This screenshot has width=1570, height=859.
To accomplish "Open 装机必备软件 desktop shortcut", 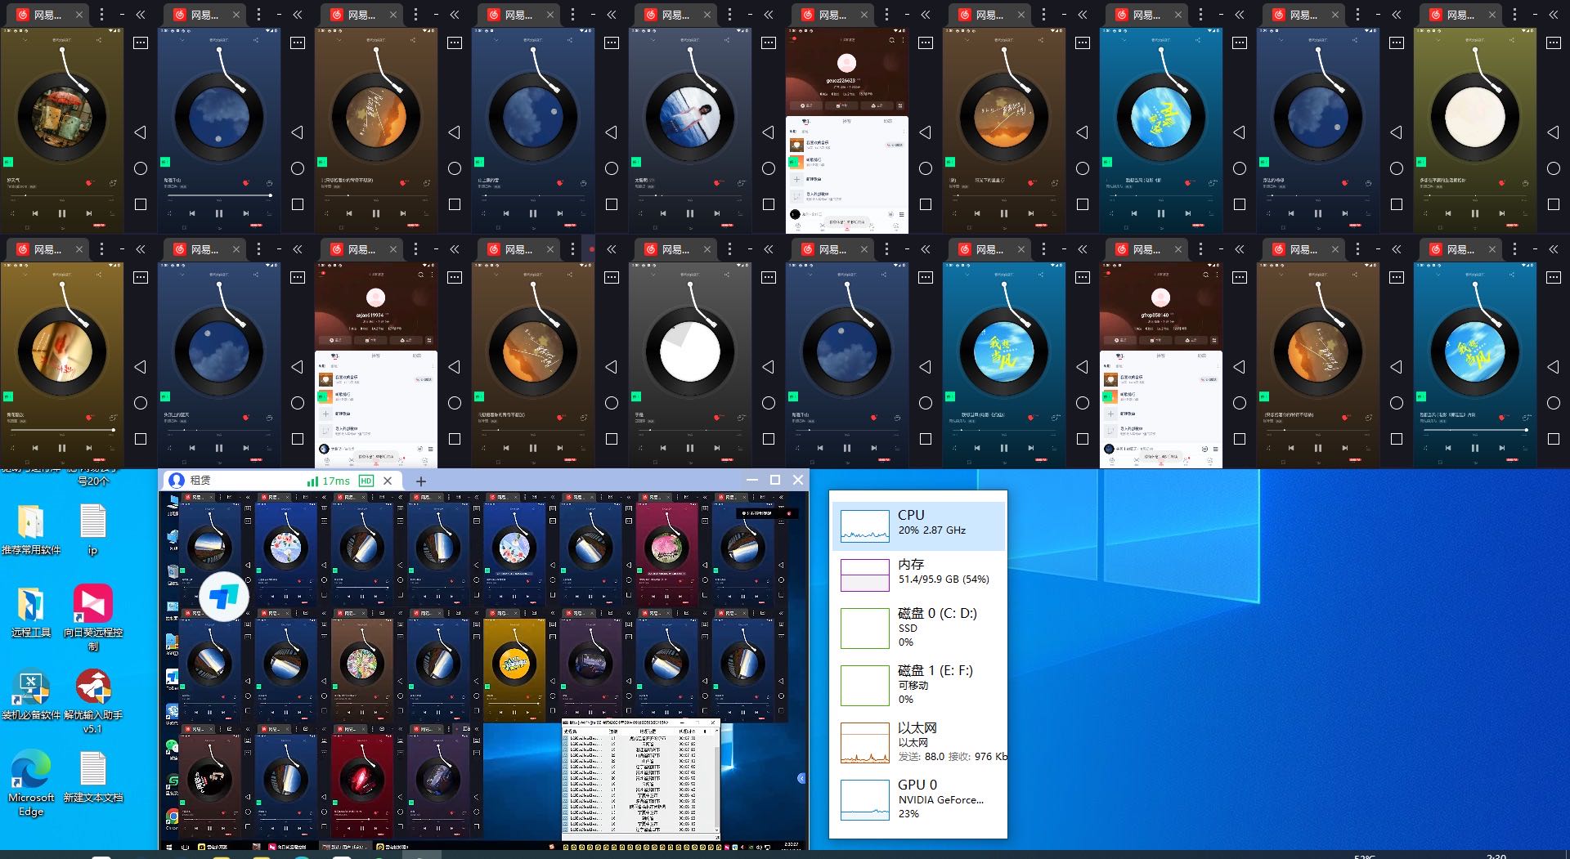I will click(x=31, y=695).
